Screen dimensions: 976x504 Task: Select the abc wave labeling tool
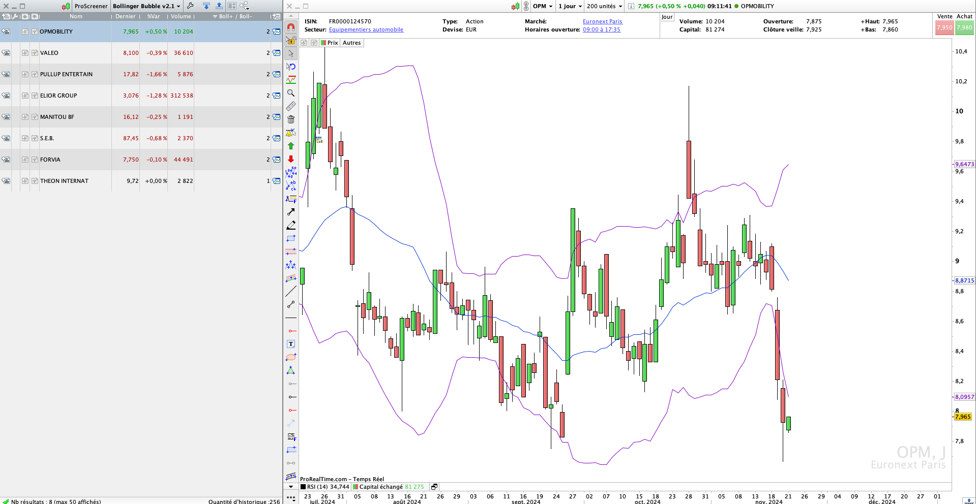291,185
